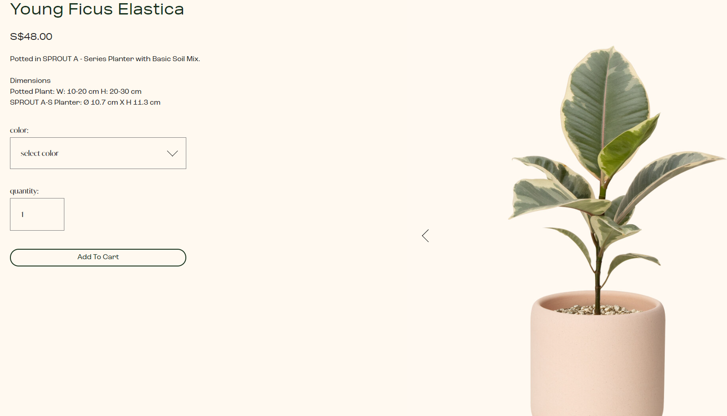The height and width of the screenshot is (416, 727).
Task: Select the S$48.00 price text
Action: pyautogui.click(x=31, y=37)
